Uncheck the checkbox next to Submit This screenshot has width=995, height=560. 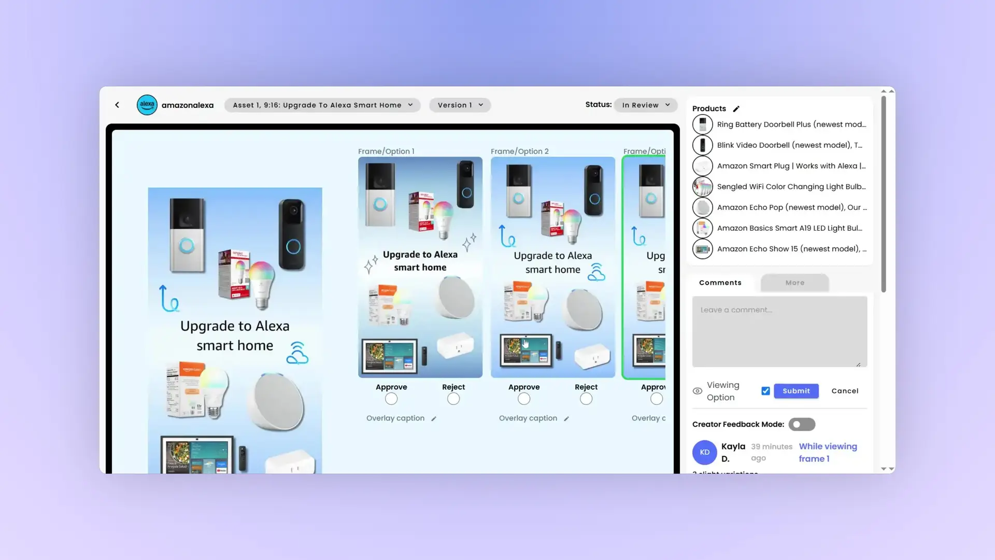tap(765, 391)
